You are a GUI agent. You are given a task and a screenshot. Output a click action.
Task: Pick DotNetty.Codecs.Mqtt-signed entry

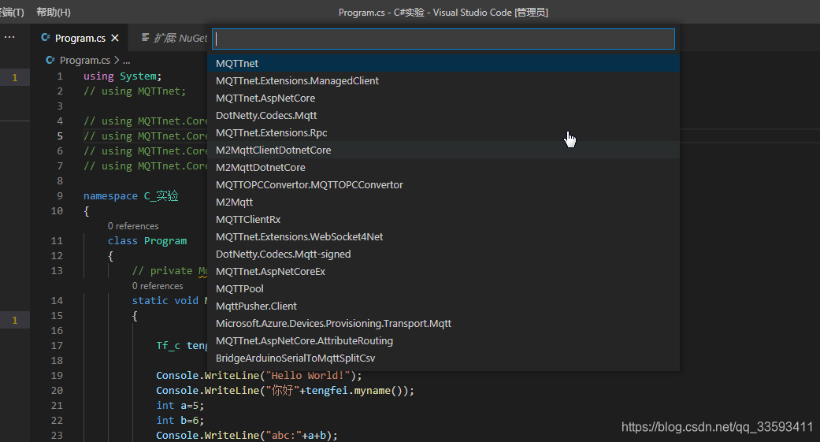tap(443, 254)
